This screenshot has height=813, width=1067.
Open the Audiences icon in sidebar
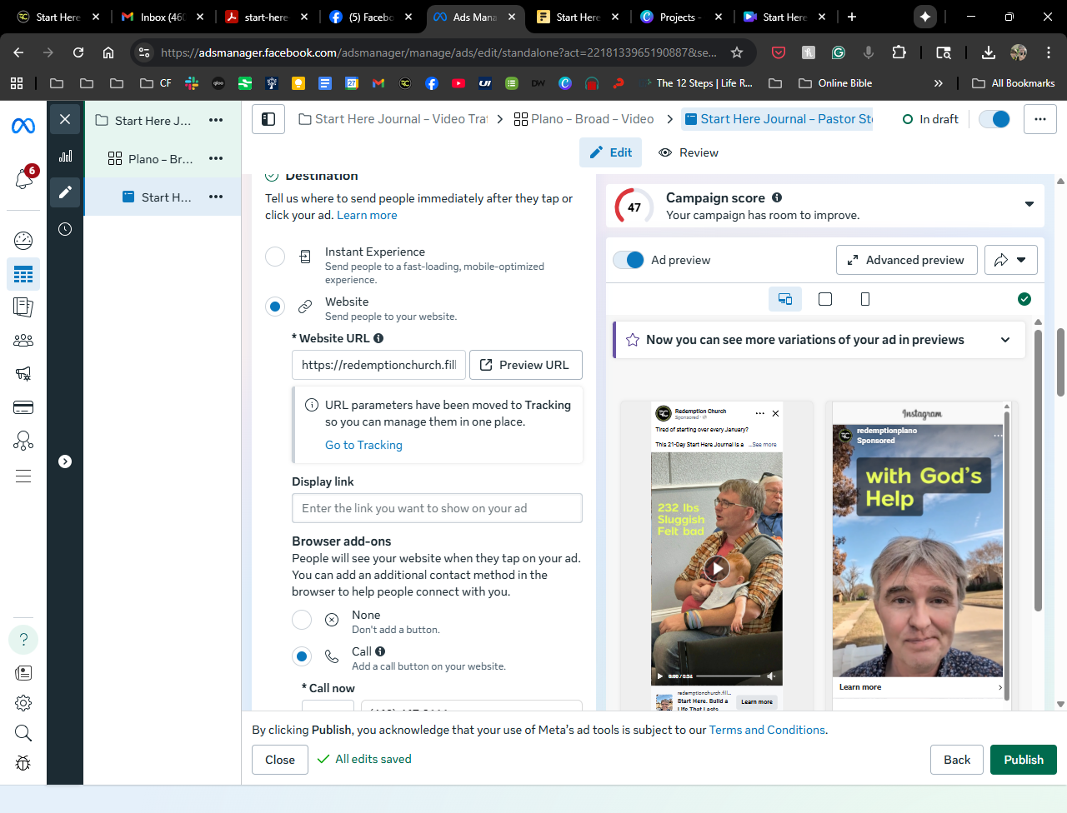[x=23, y=340]
